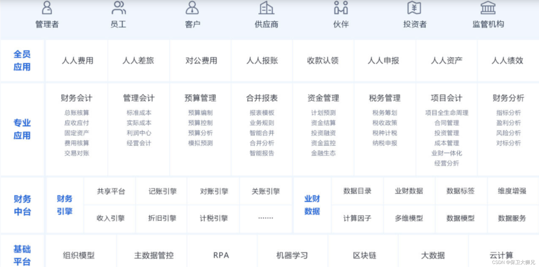Select the 关账引擎 cell
Screen dimensions: 539x267
click(266, 191)
